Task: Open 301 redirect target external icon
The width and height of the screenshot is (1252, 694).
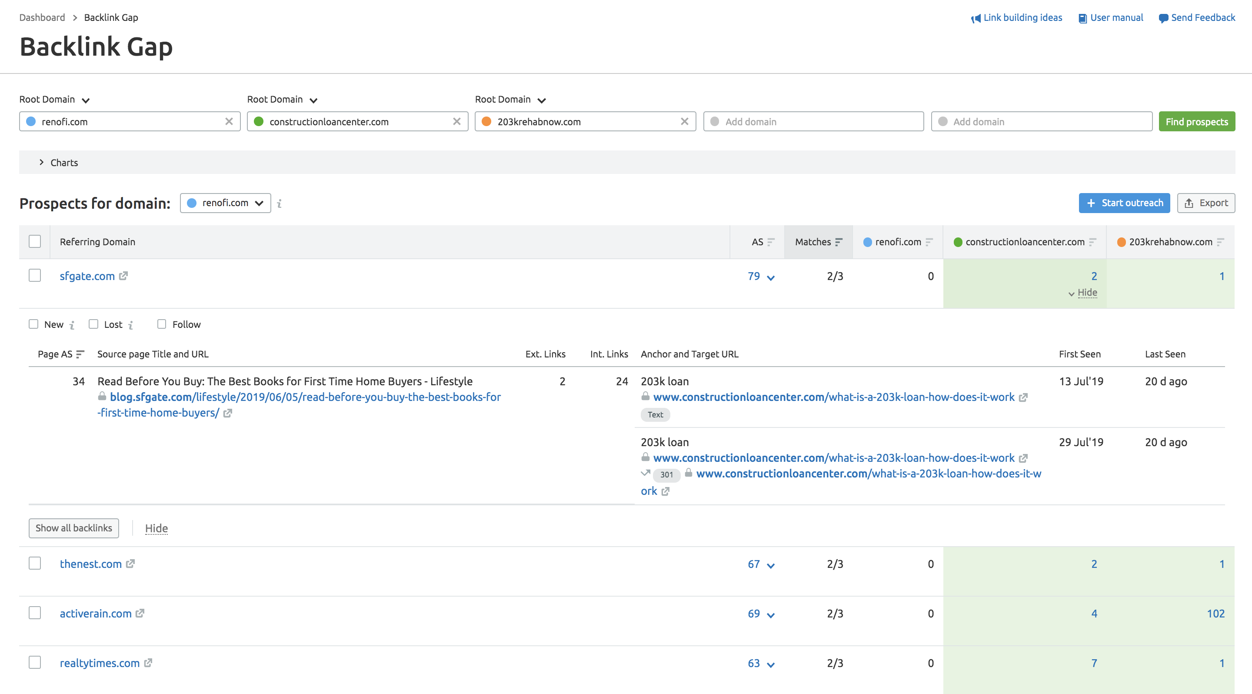Action: [x=666, y=491]
